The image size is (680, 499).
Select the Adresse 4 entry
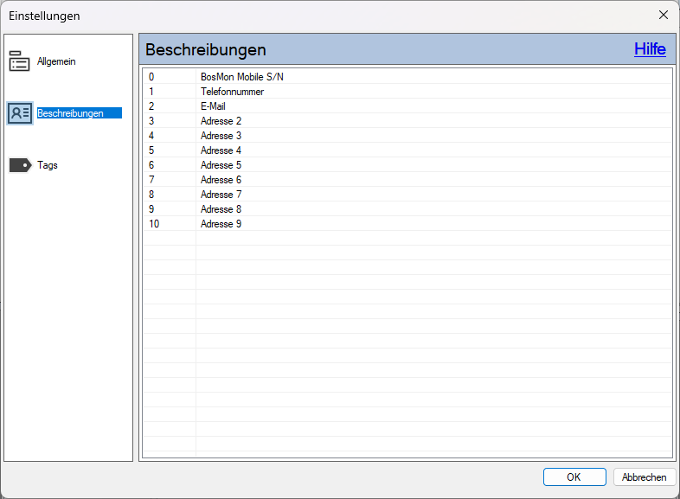(407, 150)
